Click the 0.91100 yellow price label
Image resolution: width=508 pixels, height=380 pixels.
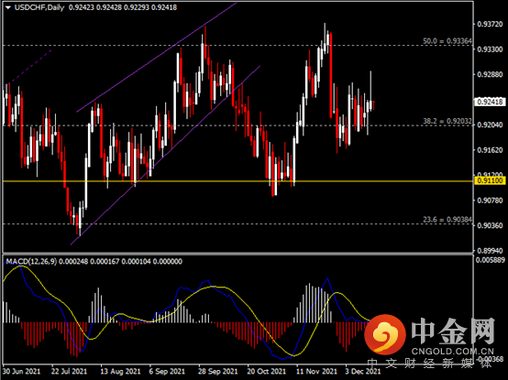click(490, 180)
